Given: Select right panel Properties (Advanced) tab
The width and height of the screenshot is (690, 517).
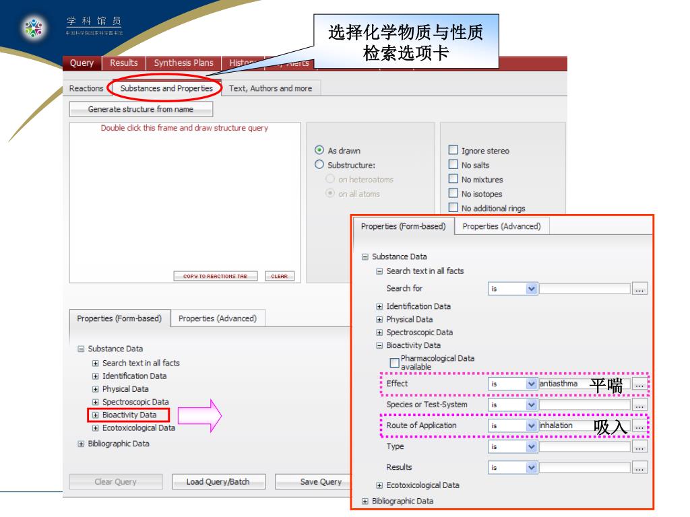Looking at the screenshot, I should click(x=501, y=226).
